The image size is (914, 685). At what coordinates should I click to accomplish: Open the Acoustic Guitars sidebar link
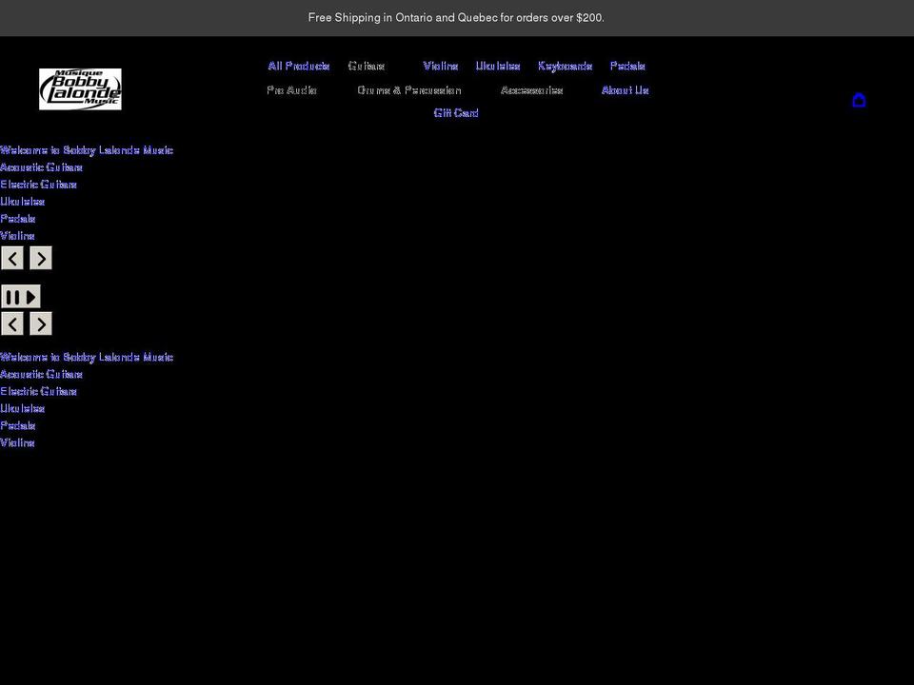pyautogui.click(x=41, y=166)
